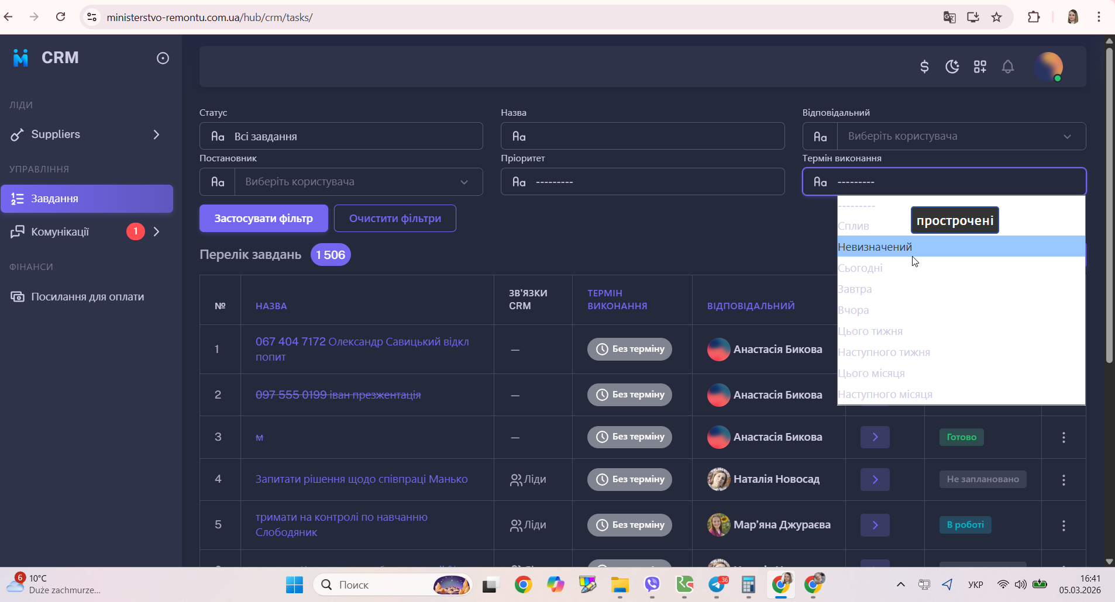Open task тримати на контролі Слободяник
This screenshot has height=602, width=1115.
[342, 525]
